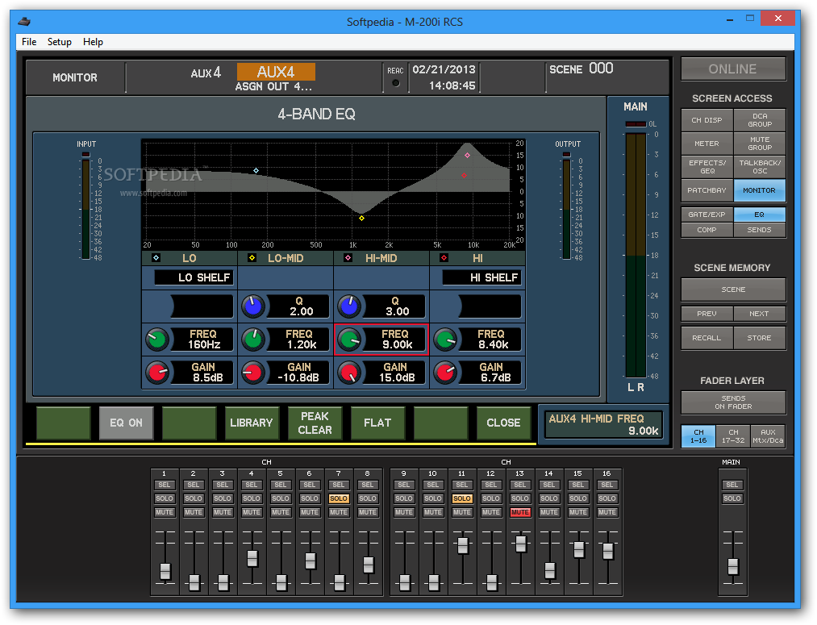
Task: Open the LIBRARY
Action: coord(252,423)
